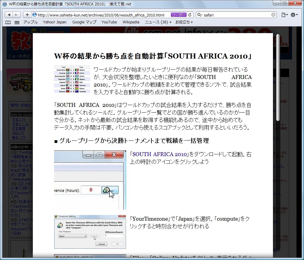Click the site favicon in address bar
This screenshot has height=260, width=304.
coord(35,15)
